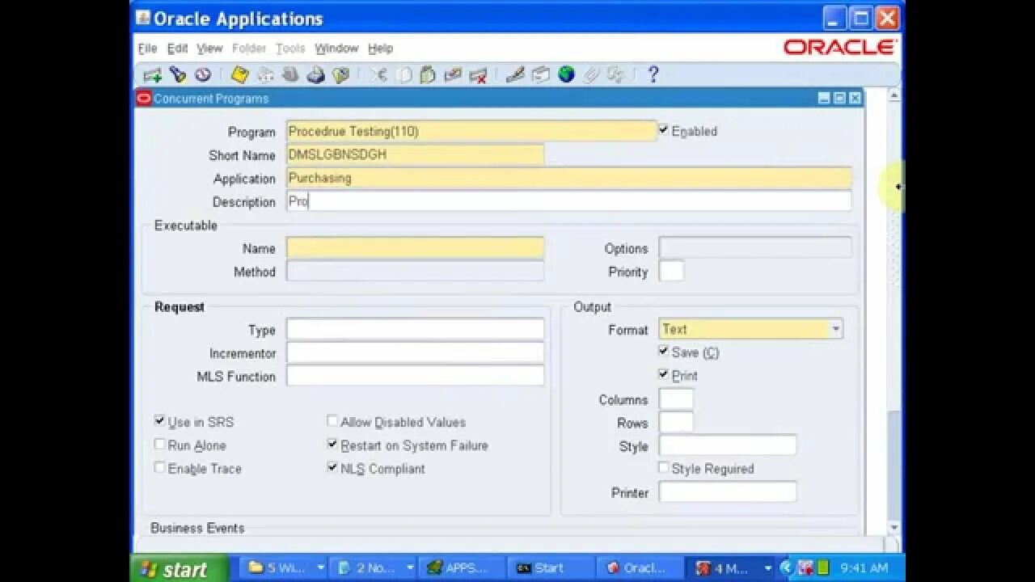The height and width of the screenshot is (582, 1035).
Task: Toggle the Print output checkbox
Action: click(x=663, y=374)
